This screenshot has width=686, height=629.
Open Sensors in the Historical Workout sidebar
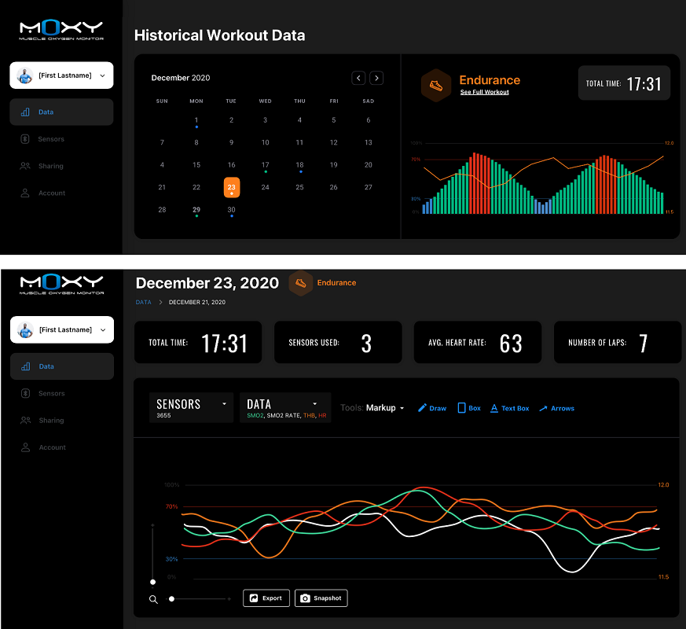click(51, 139)
